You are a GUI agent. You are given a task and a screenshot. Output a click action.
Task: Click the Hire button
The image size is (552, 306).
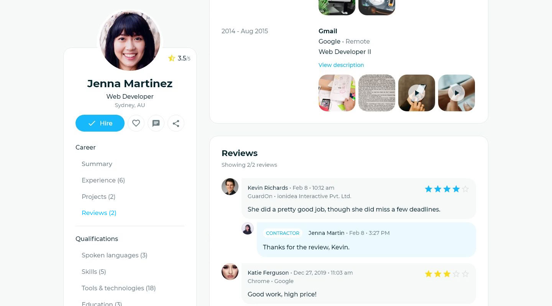tap(100, 123)
